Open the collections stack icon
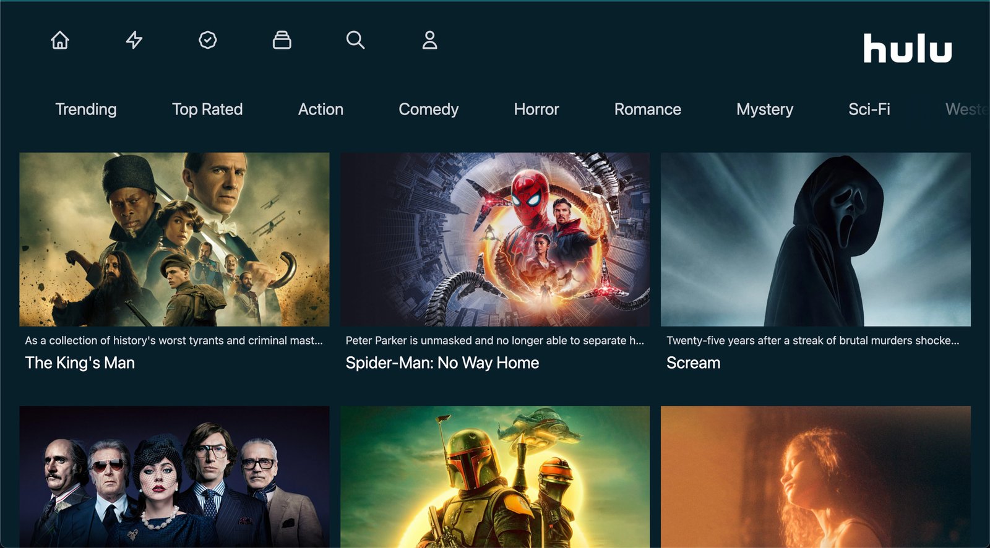The image size is (990, 548). click(x=282, y=40)
